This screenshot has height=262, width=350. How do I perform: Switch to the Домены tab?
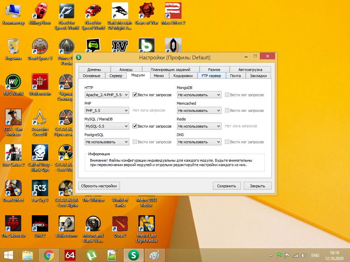click(94, 69)
